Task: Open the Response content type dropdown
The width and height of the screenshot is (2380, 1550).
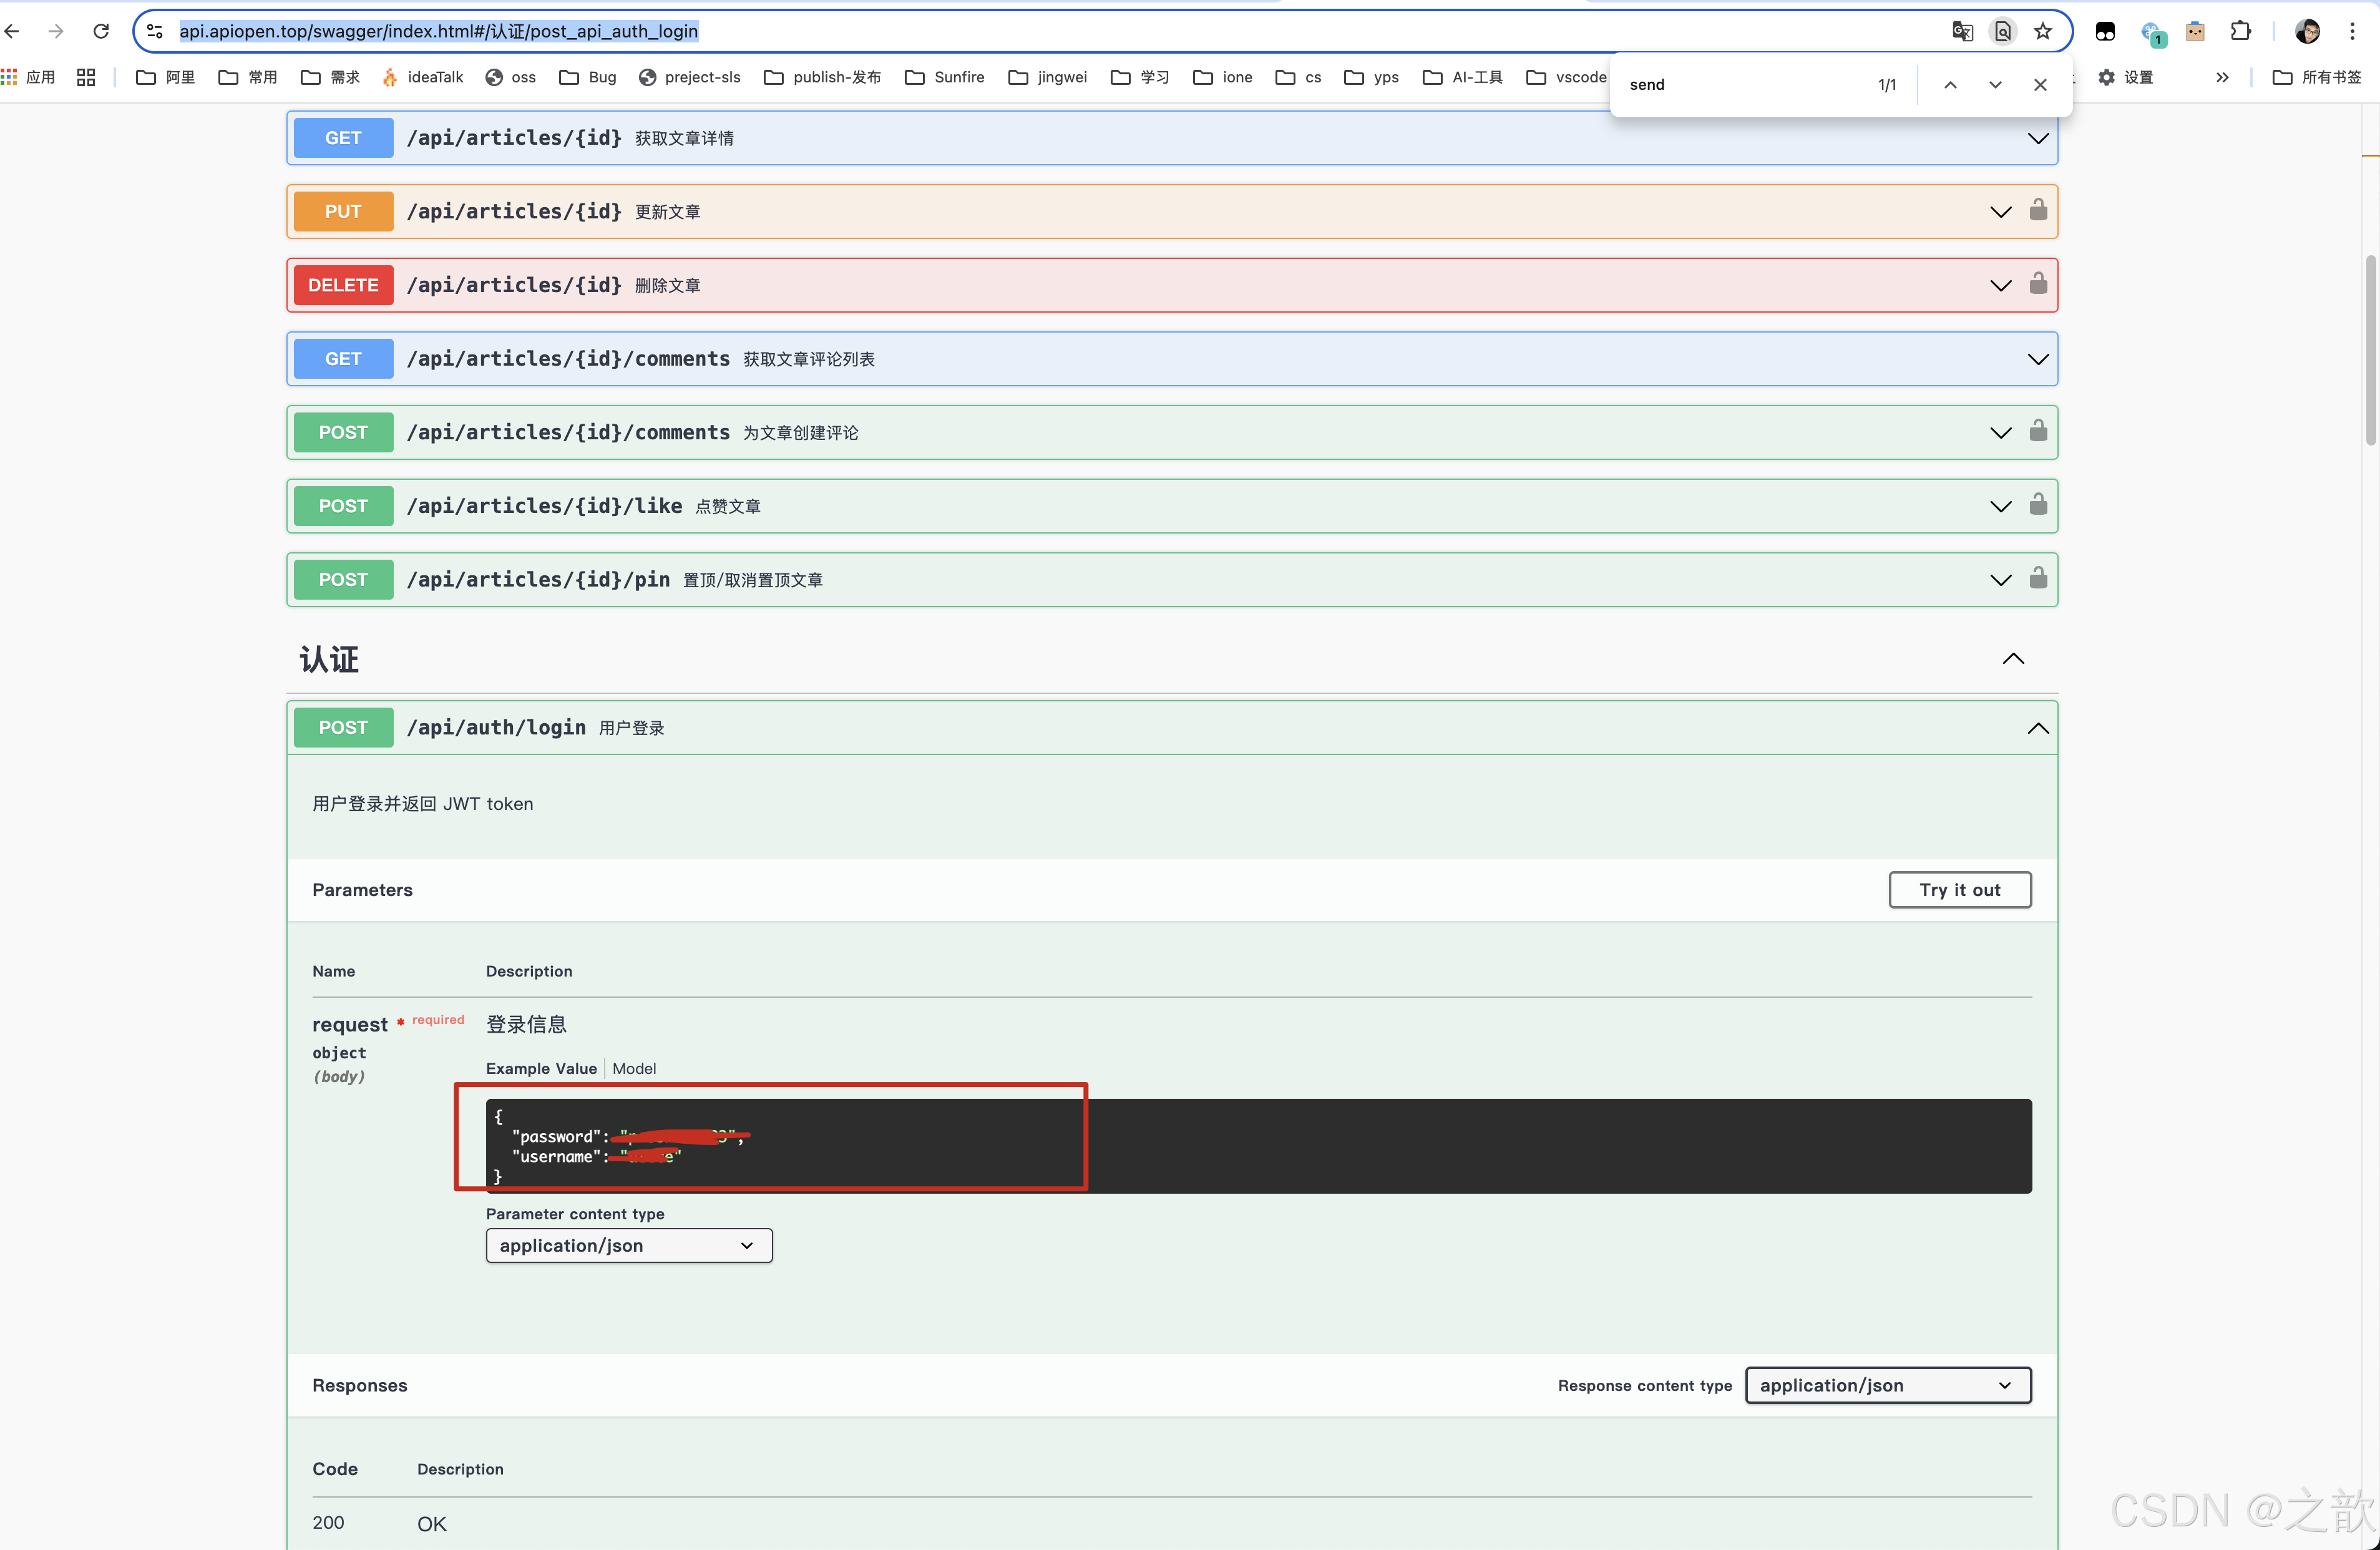Action: click(1887, 1385)
